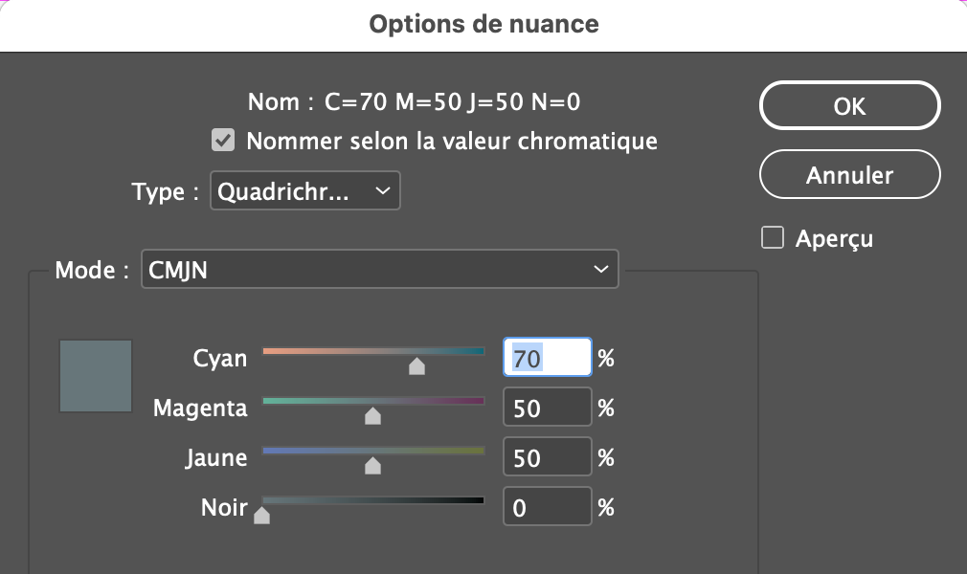
Task: Click the Magenta value field
Action: 547,408
